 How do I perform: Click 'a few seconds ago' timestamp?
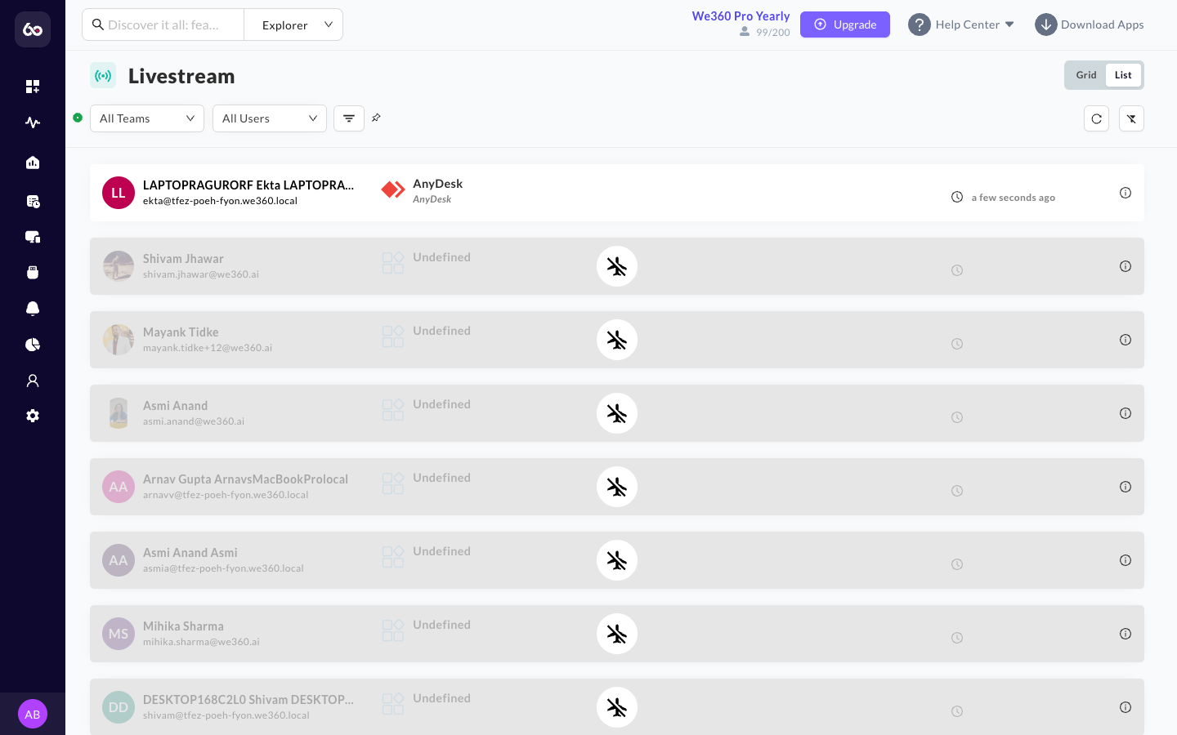coord(1013,198)
